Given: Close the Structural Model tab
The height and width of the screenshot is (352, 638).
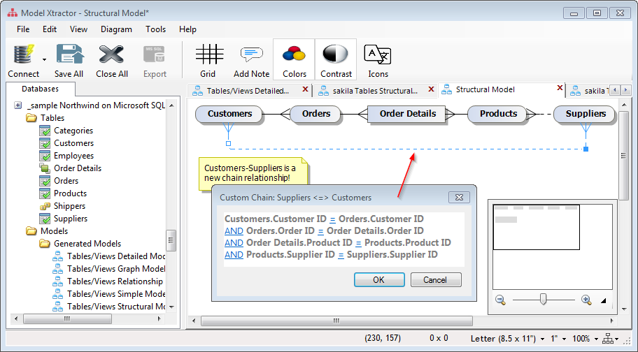Looking at the screenshot, I should pyautogui.click(x=560, y=88).
